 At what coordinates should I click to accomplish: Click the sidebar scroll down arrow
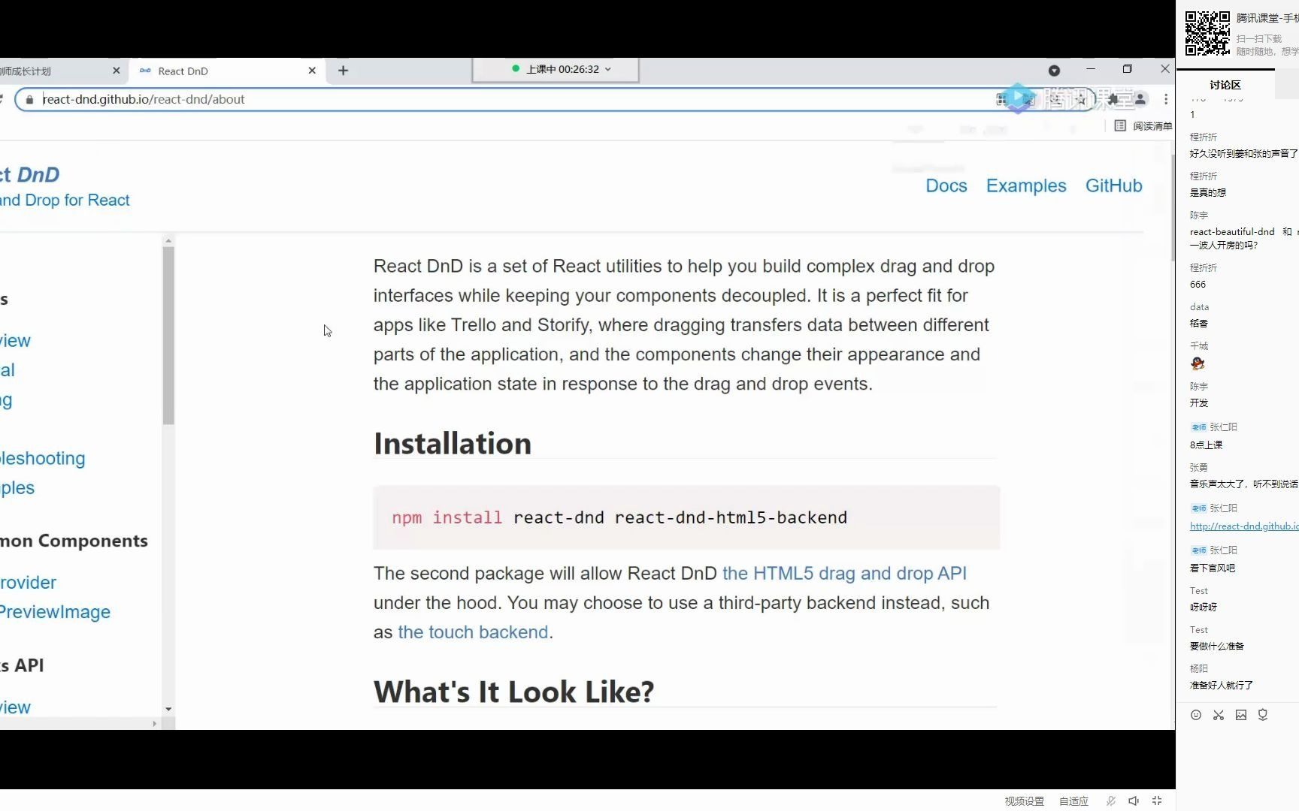tap(168, 709)
